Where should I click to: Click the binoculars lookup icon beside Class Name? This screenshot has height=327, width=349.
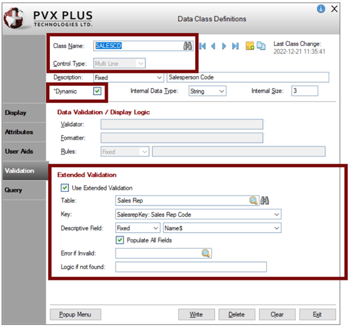(187, 46)
